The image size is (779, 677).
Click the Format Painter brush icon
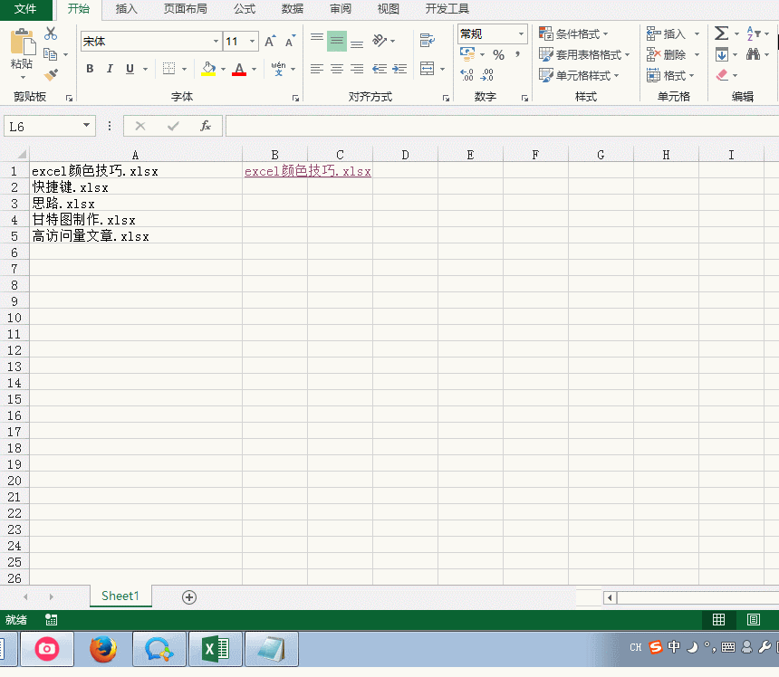pos(51,75)
